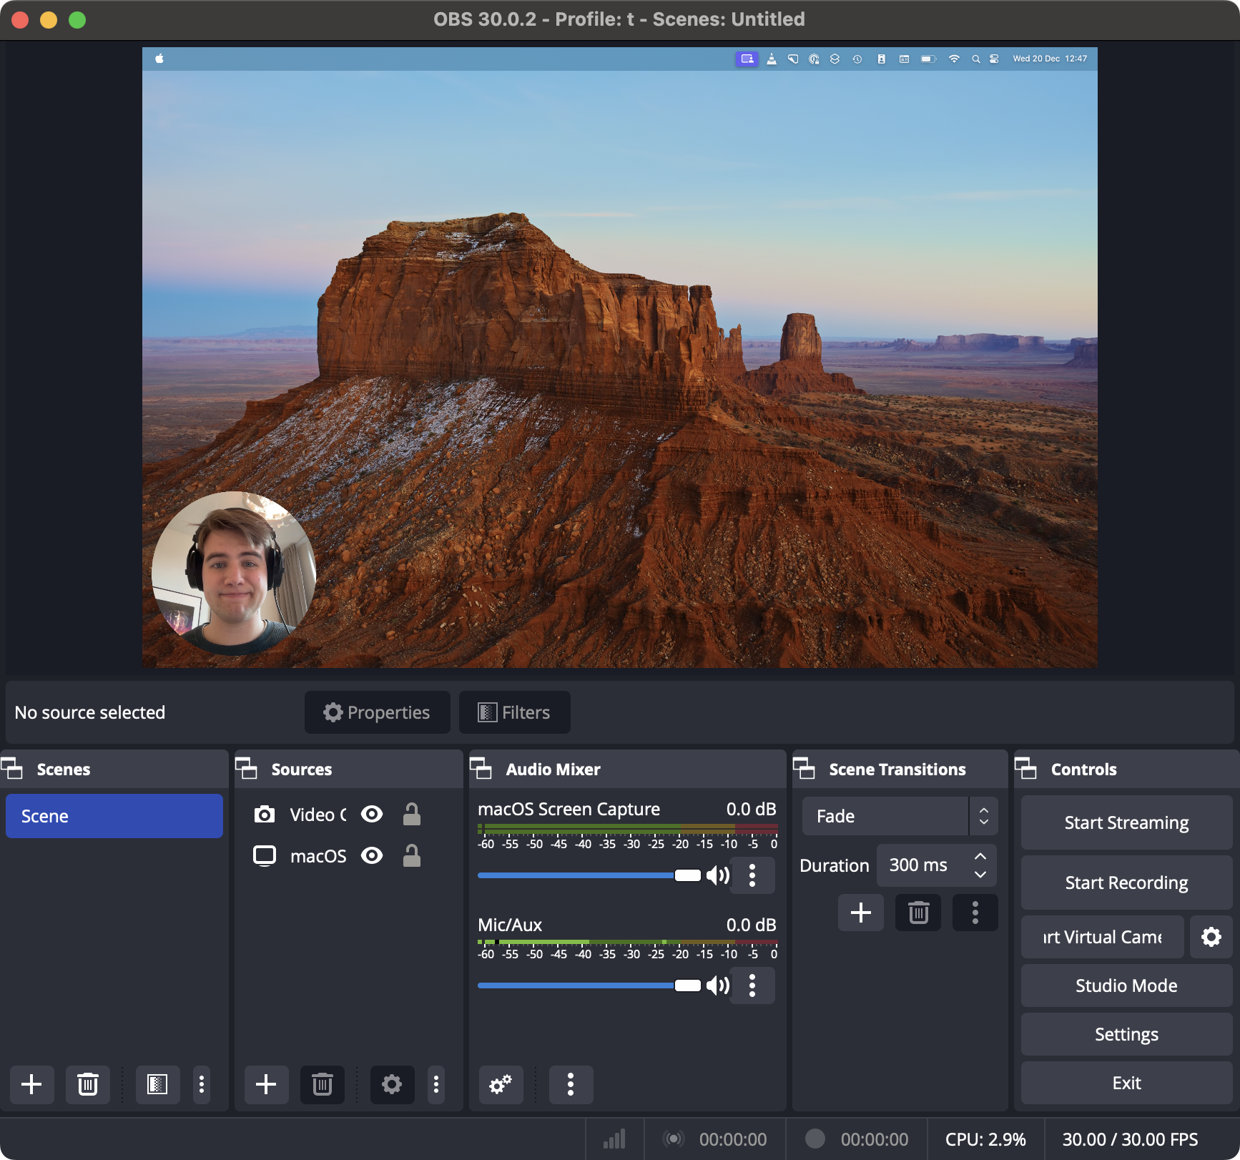Delete the selected source with trash icon
This screenshot has width=1240, height=1160.
[x=323, y=1084]
